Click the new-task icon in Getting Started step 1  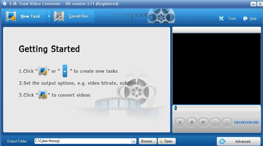43,71
